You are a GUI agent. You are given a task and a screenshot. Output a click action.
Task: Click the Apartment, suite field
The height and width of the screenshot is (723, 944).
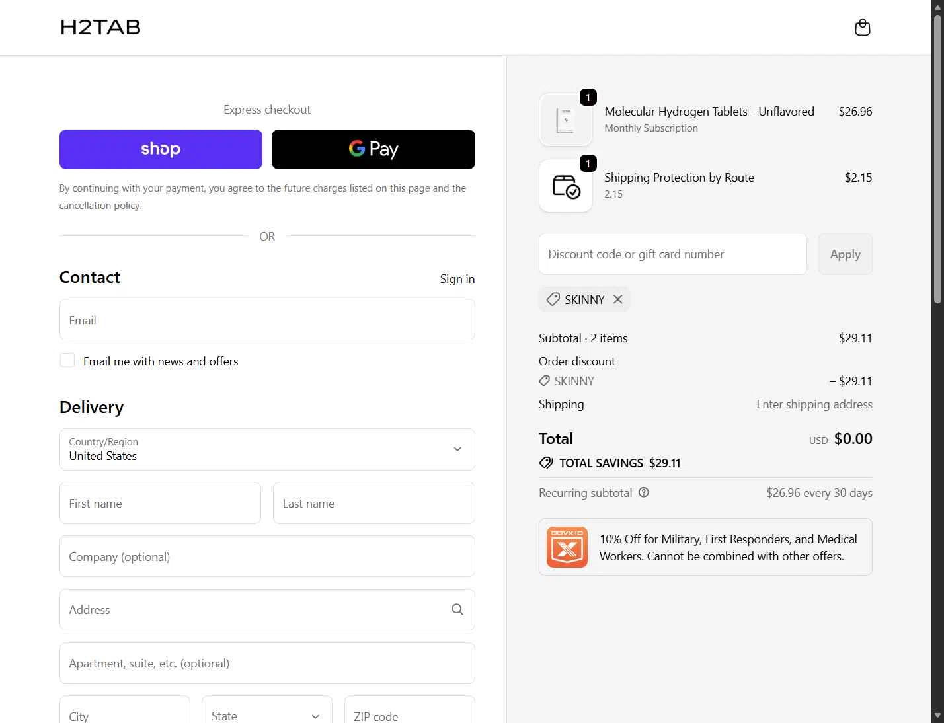coord(267,664)
